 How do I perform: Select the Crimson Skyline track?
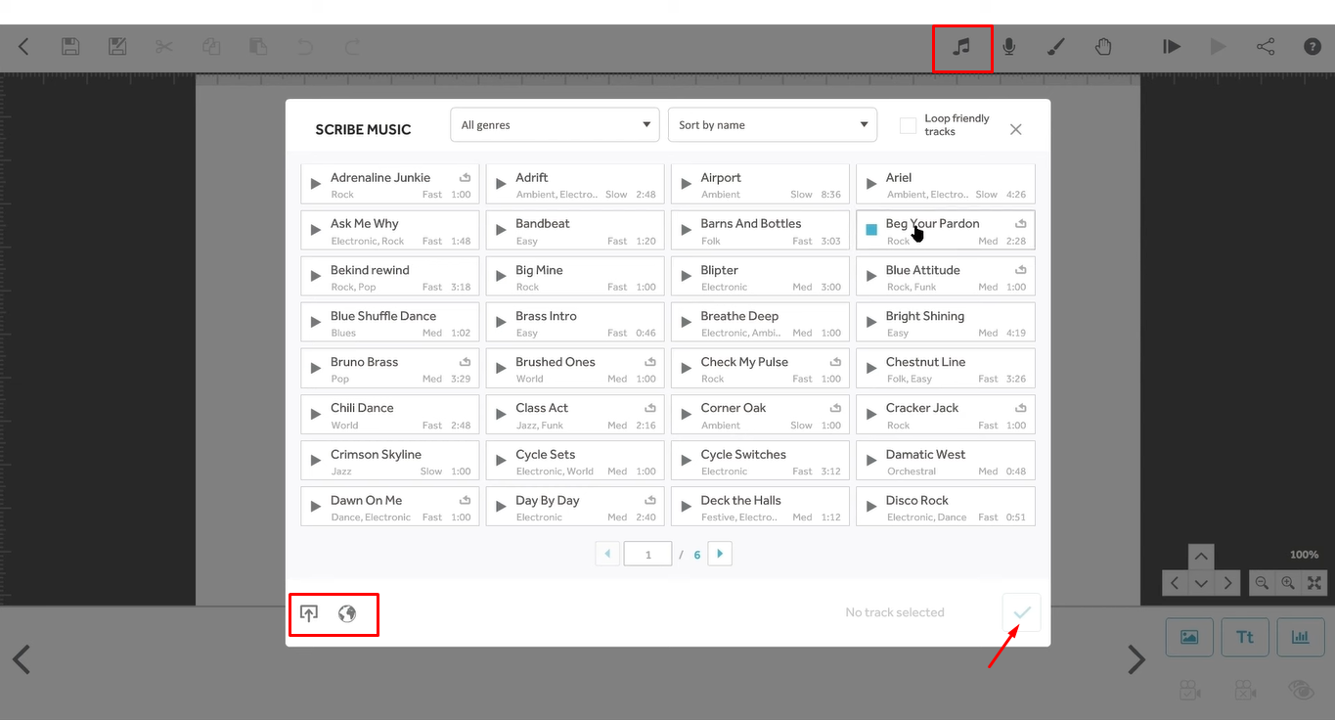390,460
